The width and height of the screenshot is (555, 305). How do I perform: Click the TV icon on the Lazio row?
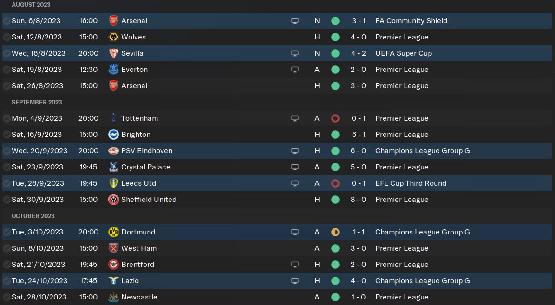click(x=294, y=281)
